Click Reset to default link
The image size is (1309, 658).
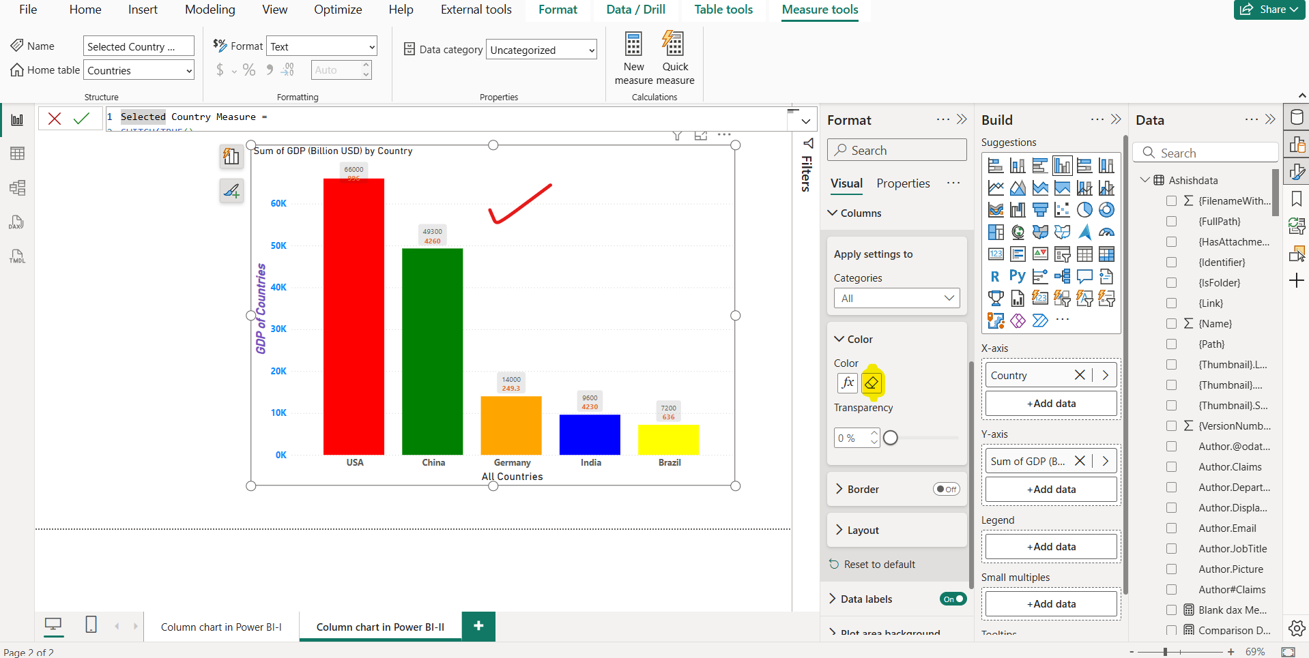click(879, 564)
